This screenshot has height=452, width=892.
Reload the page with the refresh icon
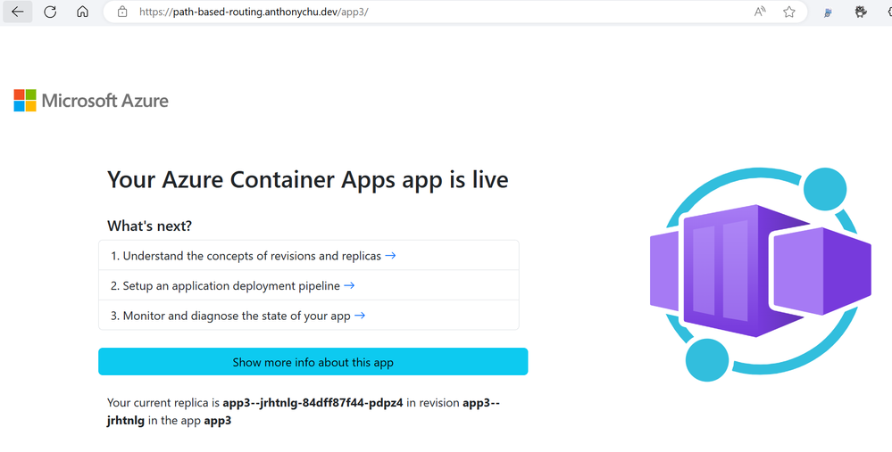tap(50, 12)
